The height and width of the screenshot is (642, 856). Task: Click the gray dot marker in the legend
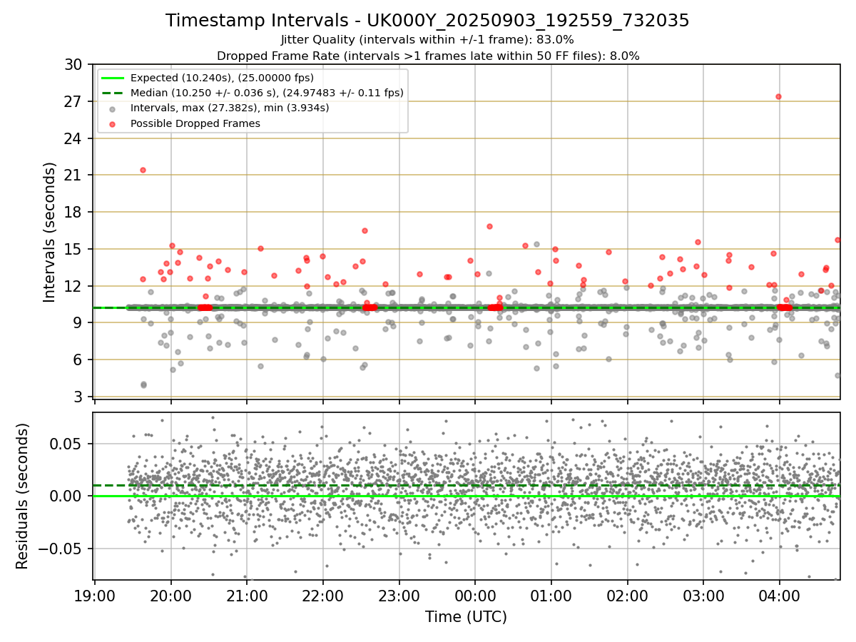point(113,108)
